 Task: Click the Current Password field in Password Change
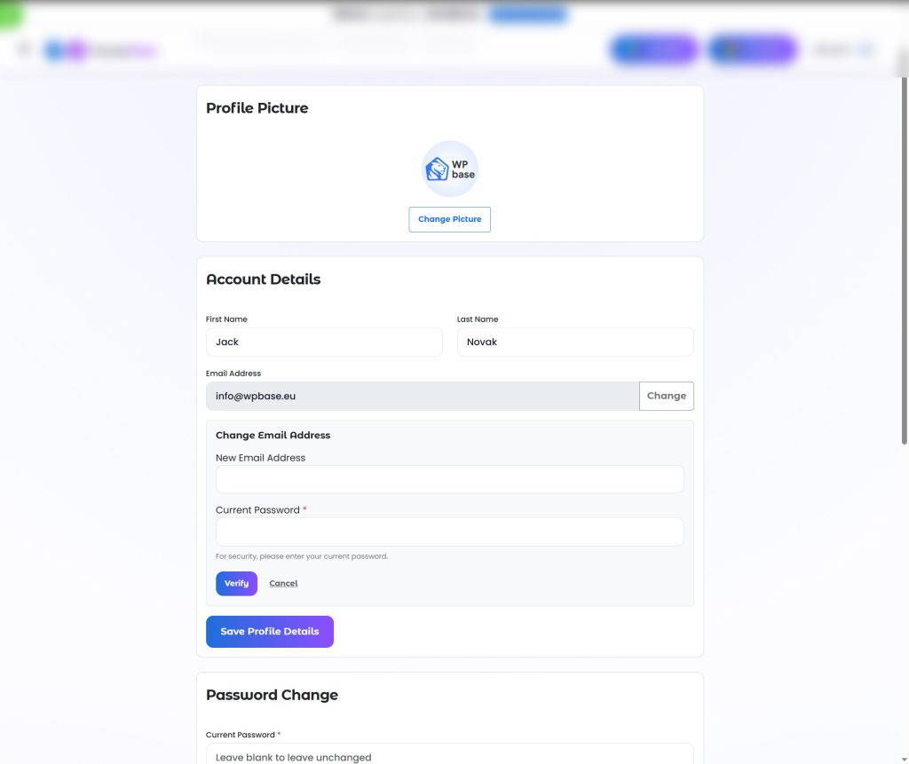pos(450,756)
